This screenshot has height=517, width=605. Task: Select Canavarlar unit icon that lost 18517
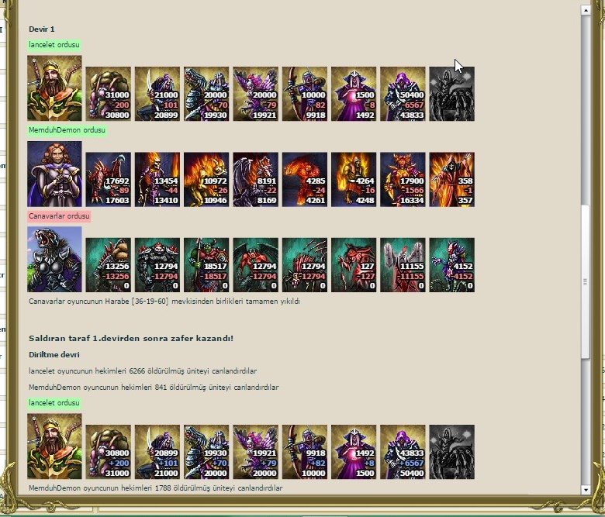[206, 265]
